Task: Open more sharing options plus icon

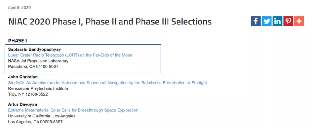Action: [299, 21]
